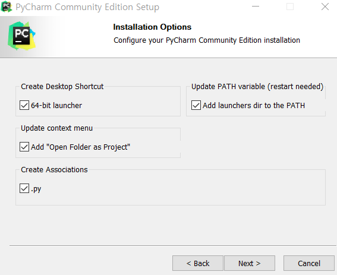Toggle Add launchers dir to the PATH
The width and height of the screenshot is (337, 275).
[x=196, y=105]
